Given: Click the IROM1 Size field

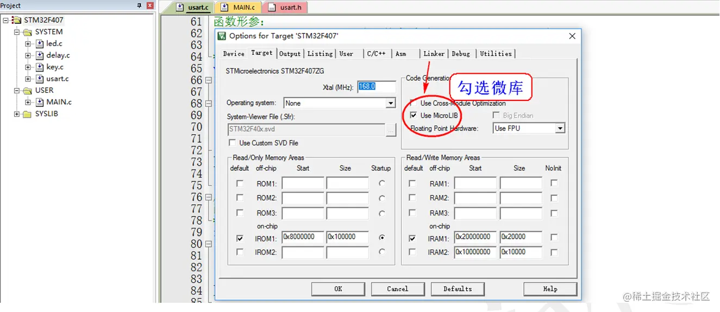Looking at the screenshot, I should pos(347,238).
